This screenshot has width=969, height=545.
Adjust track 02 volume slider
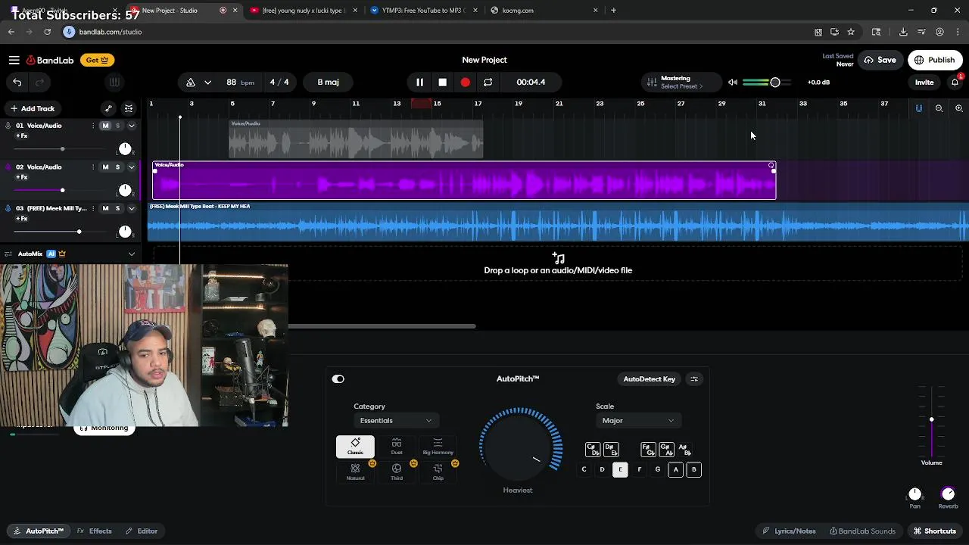[x=62, y=190]
